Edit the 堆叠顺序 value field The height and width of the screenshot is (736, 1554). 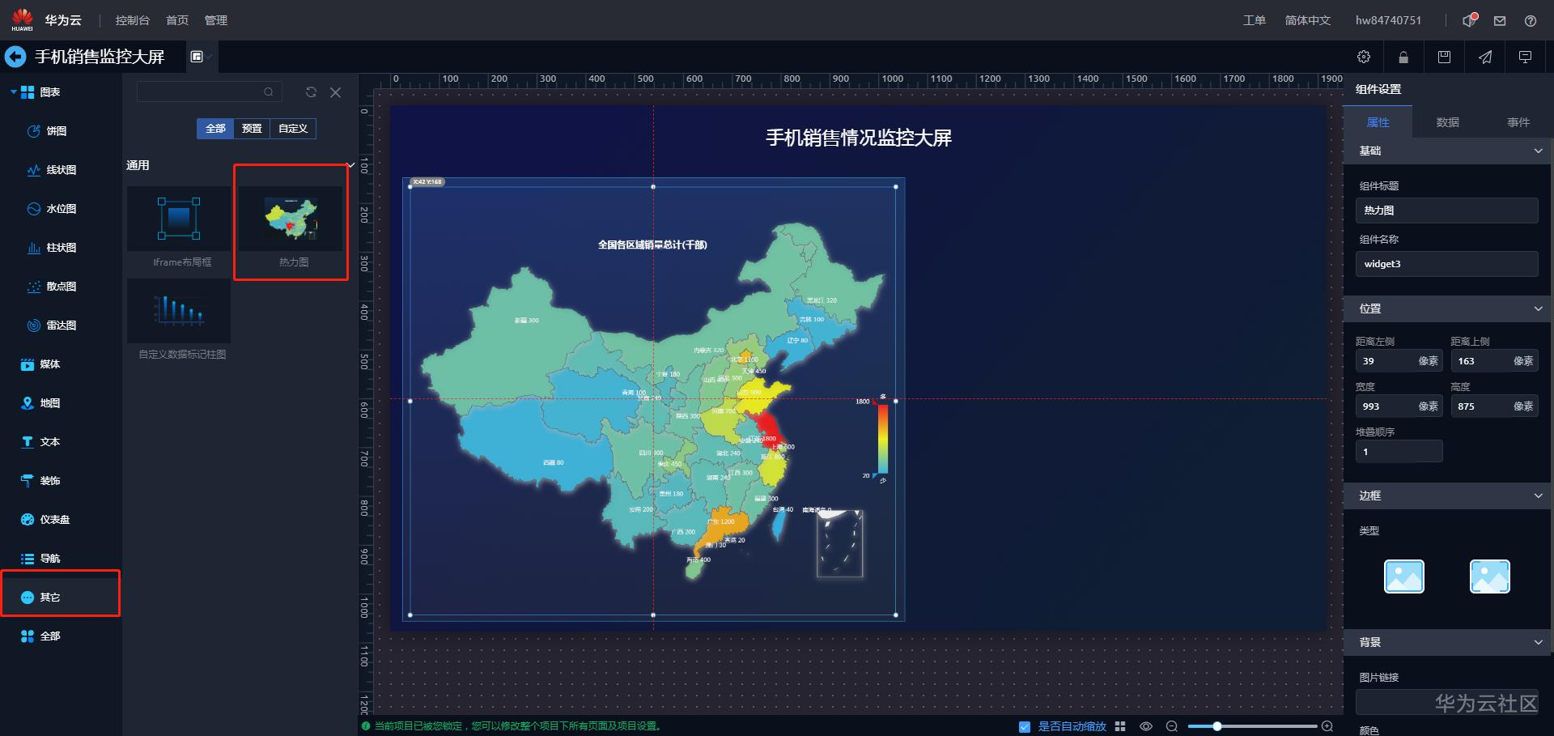1399,452
